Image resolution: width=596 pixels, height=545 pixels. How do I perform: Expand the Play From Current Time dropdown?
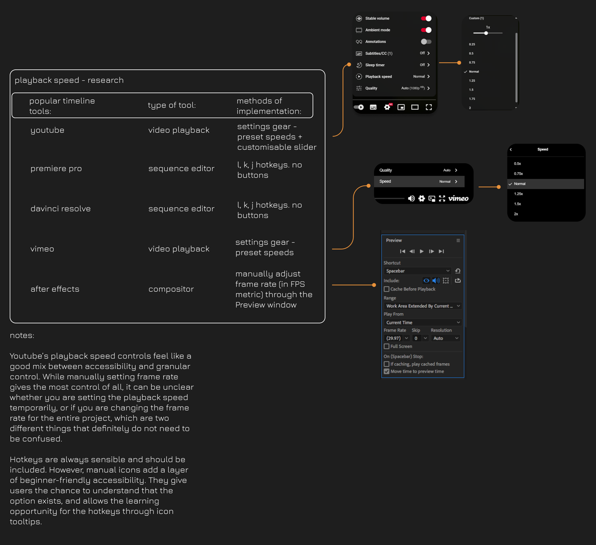[422, 322]
